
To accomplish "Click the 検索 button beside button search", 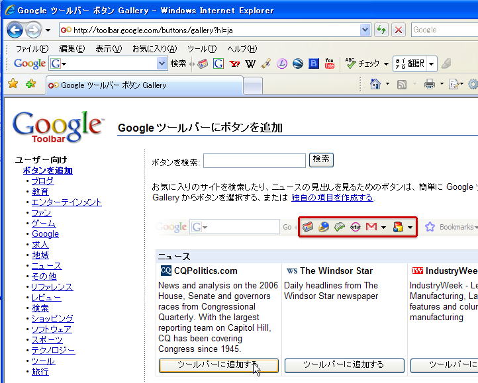I will tap(321, 159).
